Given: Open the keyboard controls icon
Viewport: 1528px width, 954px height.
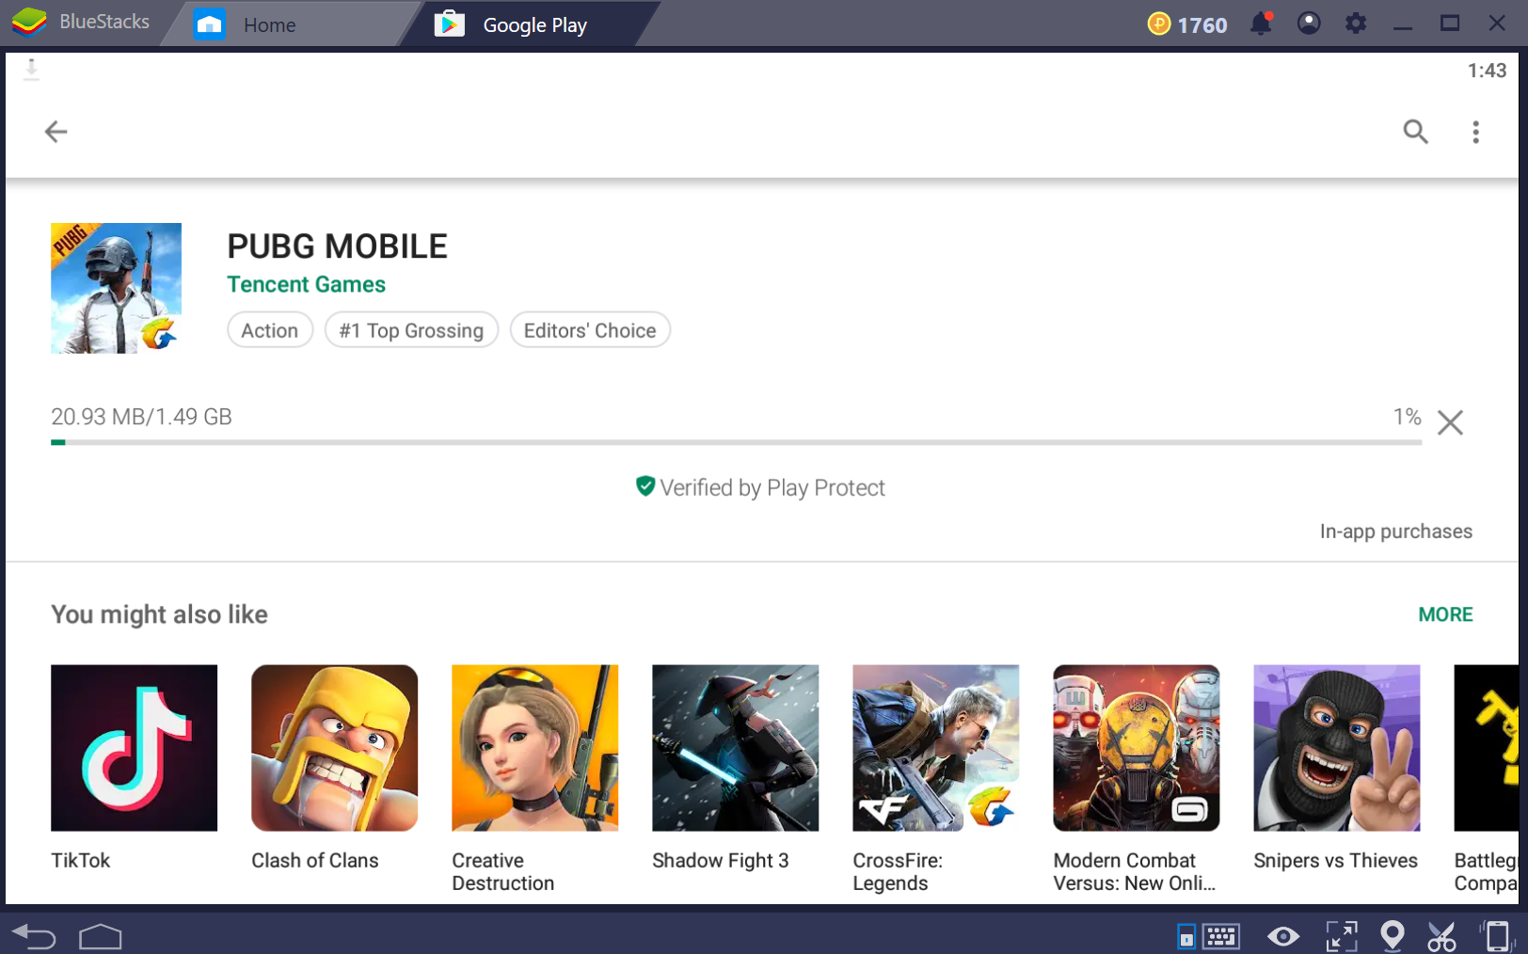Looking at the screenshot, I should tap(1221, 936).
